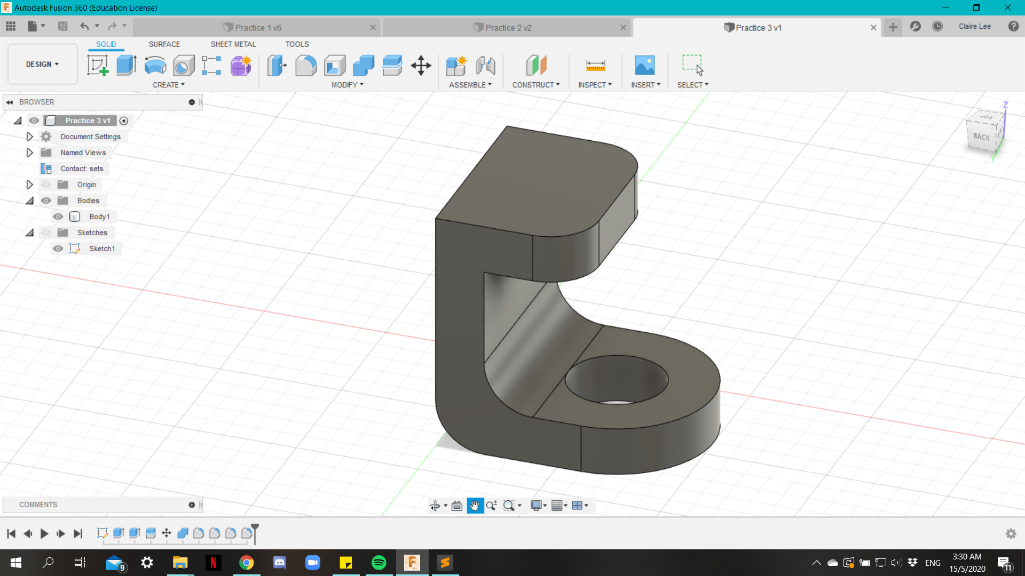Select the Move/Copy tool
This screenshot has height=576, width=1025.
420,65
